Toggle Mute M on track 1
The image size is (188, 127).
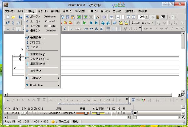click(x=25, y=113)
